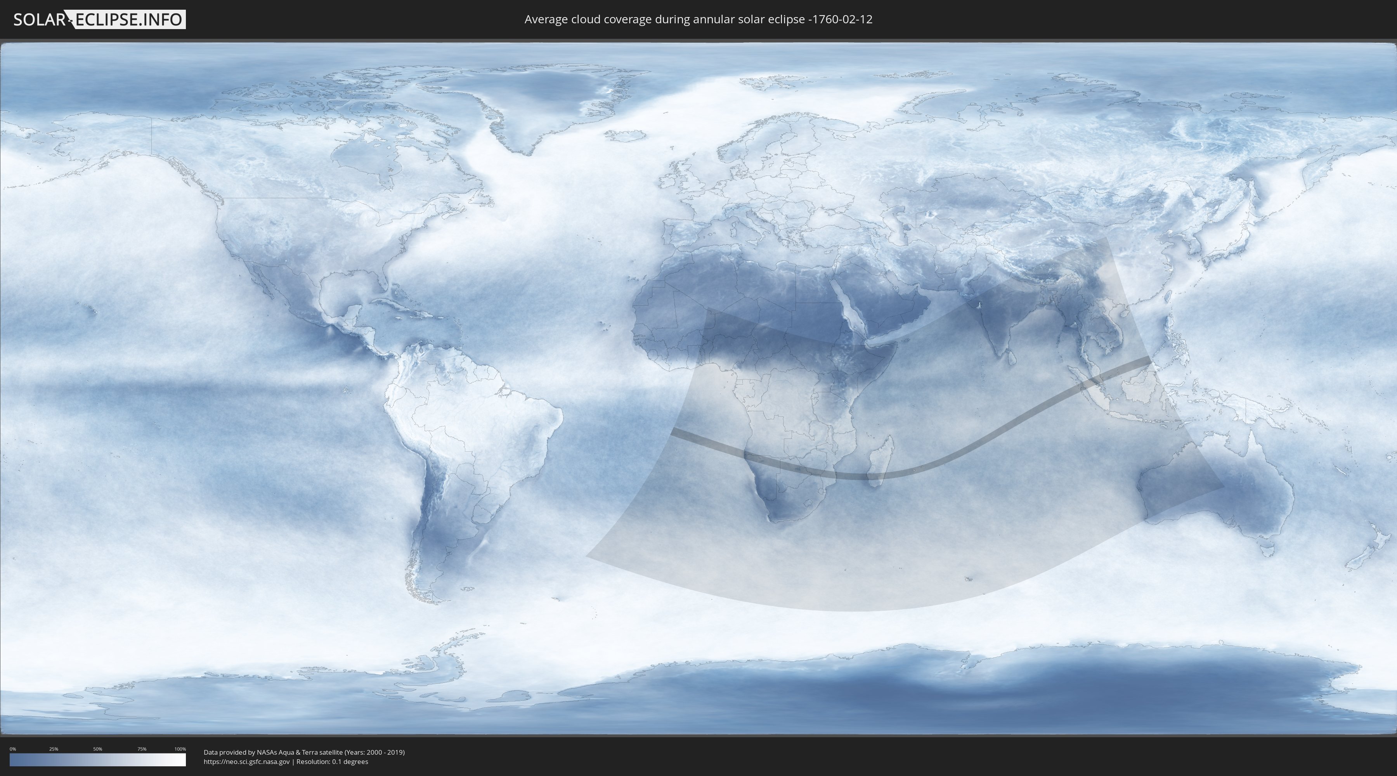Click the 25% label on legend

(54, 749)
